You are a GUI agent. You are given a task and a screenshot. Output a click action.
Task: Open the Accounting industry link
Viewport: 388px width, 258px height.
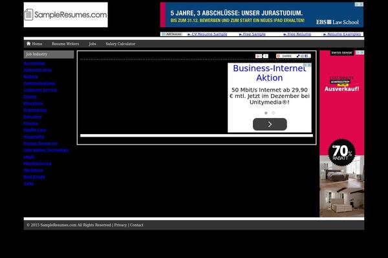pyautogui.click(x=34, y=63)
